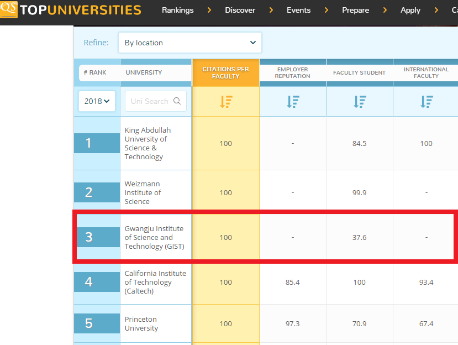
Task: Click the magnifier icon in university search
Action: point(177,101)
